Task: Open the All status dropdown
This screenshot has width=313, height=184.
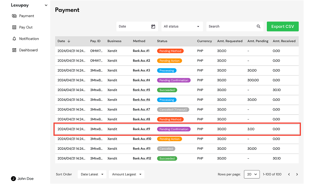Action: (181, 26)
